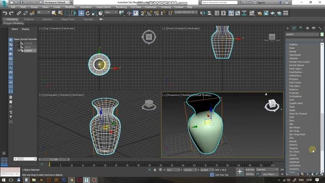Choose the Rectangular Selection Region tool

67,13
